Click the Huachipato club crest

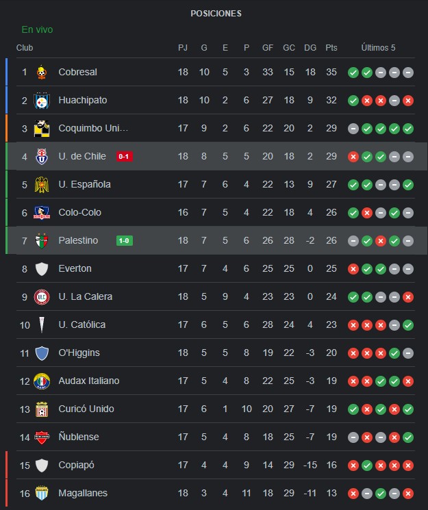[x=42, y=101]
